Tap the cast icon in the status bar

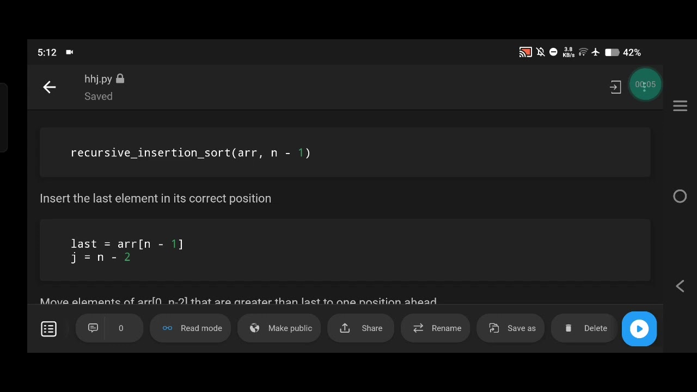(x=525, y=52)
